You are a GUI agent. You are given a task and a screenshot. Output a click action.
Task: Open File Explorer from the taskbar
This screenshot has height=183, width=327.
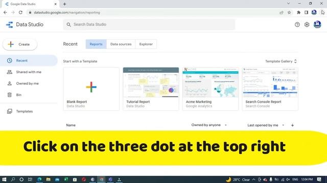[x=49, y=179]
